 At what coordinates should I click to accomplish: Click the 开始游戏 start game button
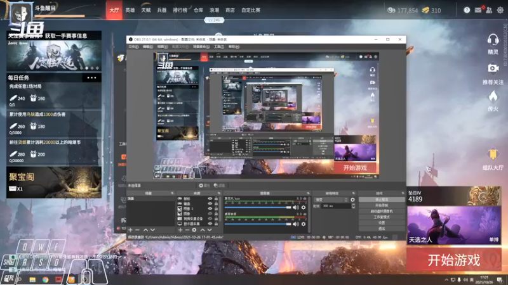(x=454, y=260)
